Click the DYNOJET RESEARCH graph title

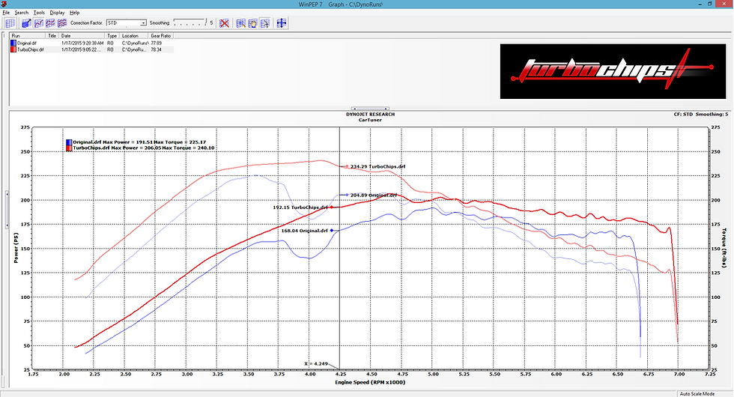click(370, 114)
